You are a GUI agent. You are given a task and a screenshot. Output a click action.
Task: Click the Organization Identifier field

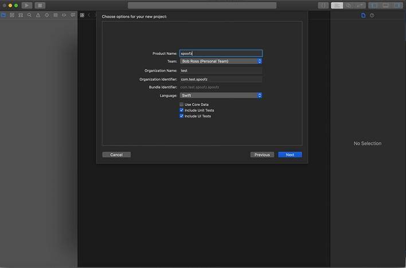pyautogui.click(x=221, y=79)
